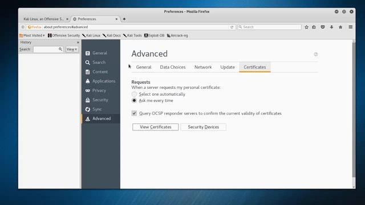This screenshot has height=205, width=365.
Task: Click the Firefox identity icon in address bar
Action: coord(34,27)
